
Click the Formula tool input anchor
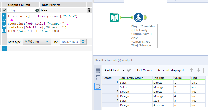(x=132, y=17)
